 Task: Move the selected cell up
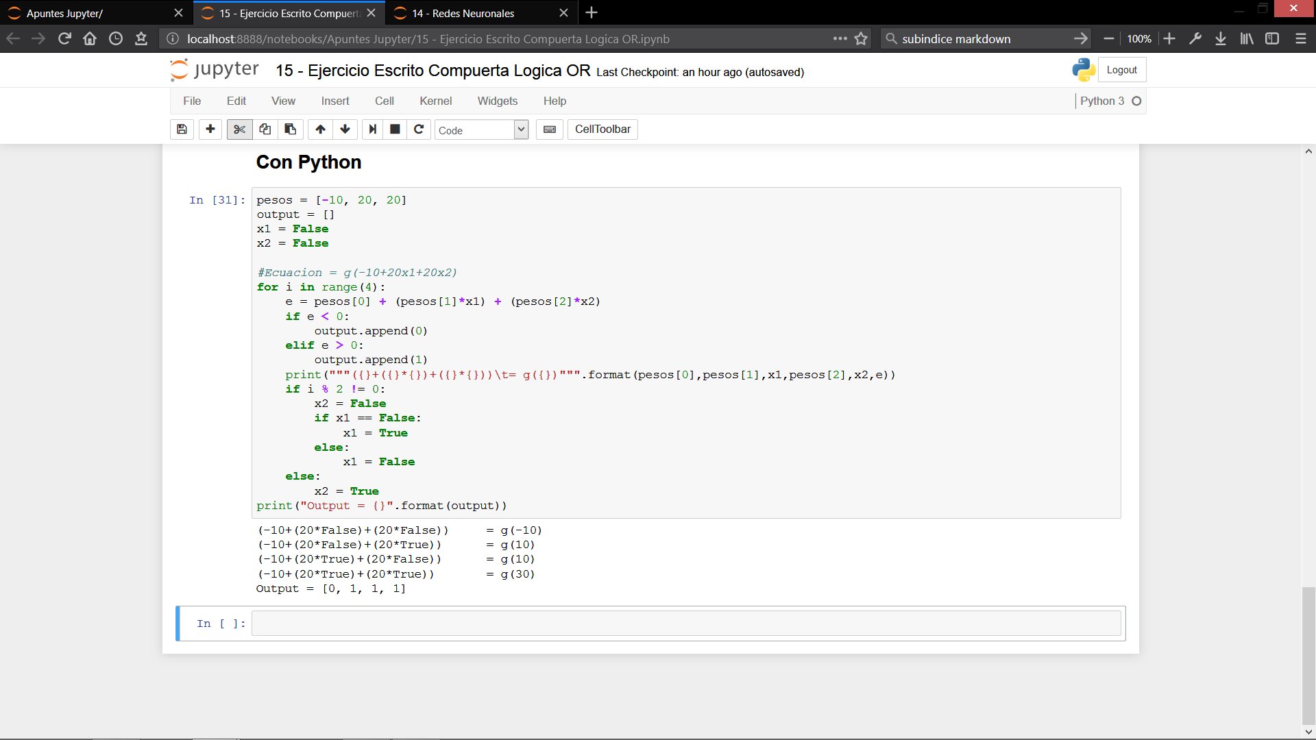point(320,129)
